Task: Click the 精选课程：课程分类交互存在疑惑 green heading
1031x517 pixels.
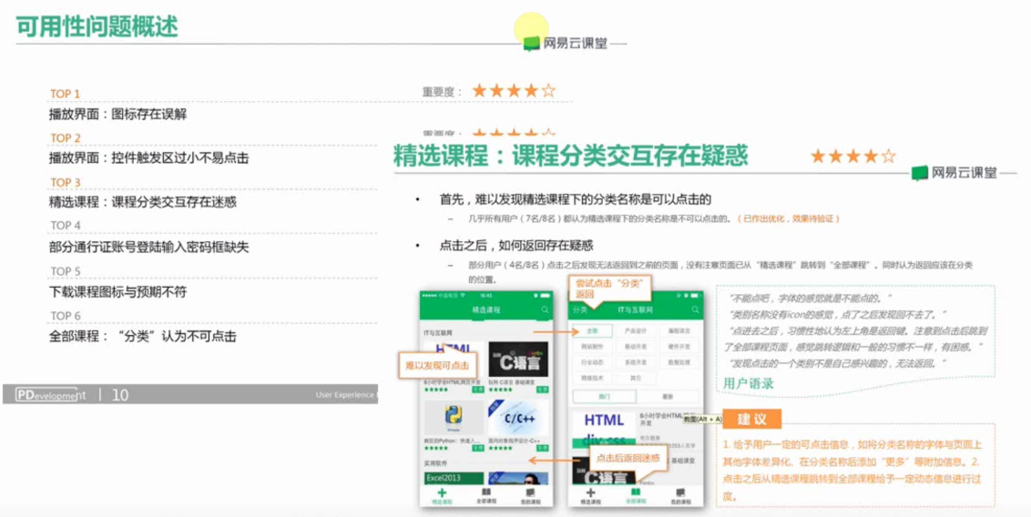Action: pyautogui.click(x=571, y=157)
